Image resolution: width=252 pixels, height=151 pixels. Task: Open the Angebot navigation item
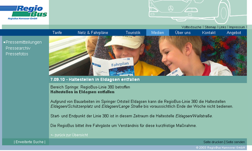[x=233, y=33]
